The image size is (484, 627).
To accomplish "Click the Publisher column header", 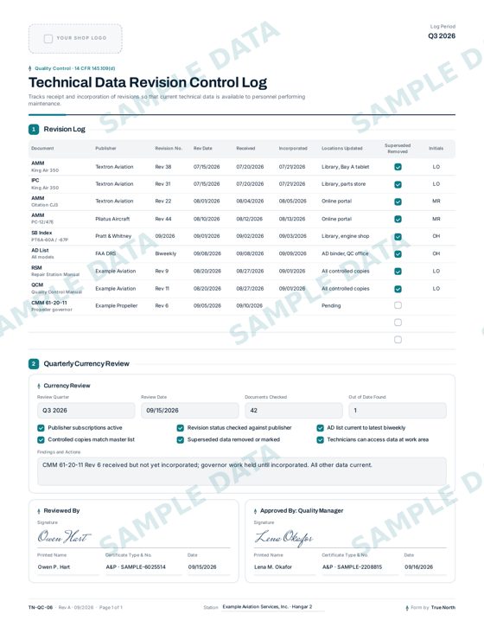I will [106, 149].
